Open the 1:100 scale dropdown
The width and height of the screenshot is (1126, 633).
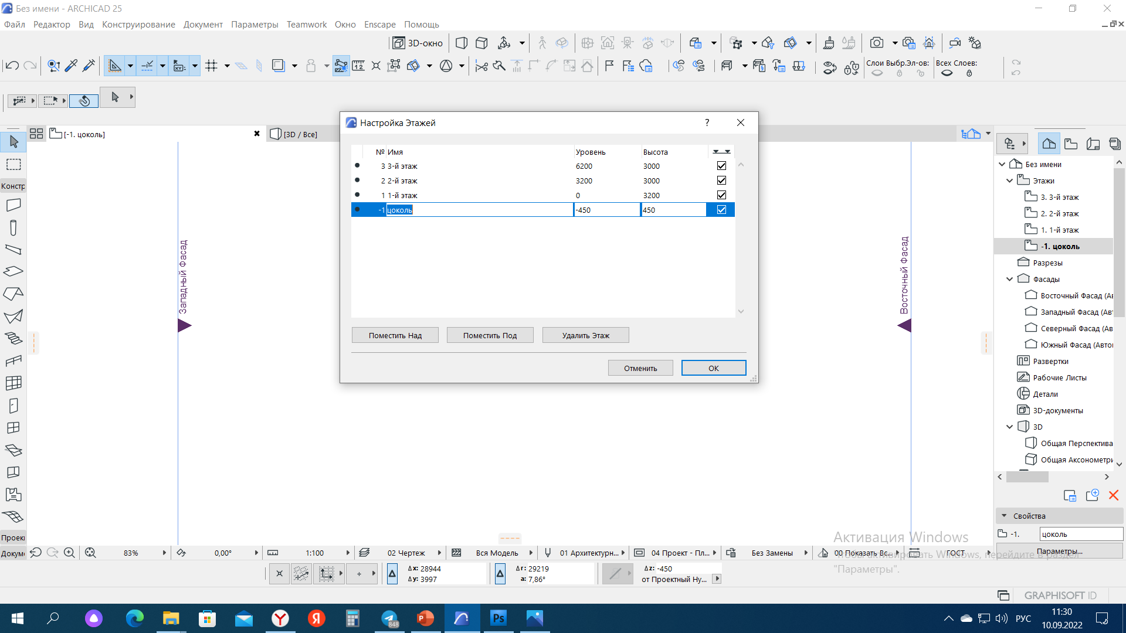[x=347, y=553]
